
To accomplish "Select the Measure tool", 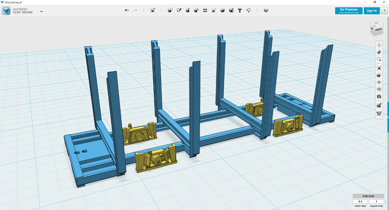I will point(231,10).
